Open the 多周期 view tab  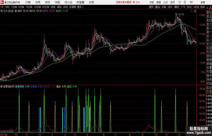pos(72,7)
